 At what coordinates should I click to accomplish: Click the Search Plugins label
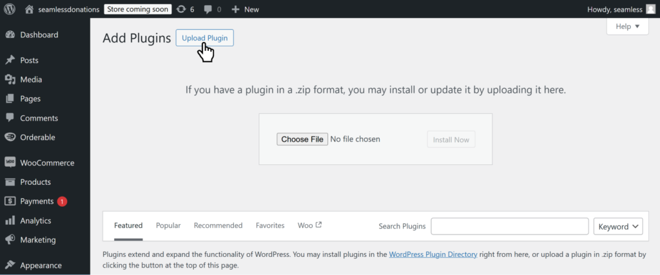(x=402, y=226)
